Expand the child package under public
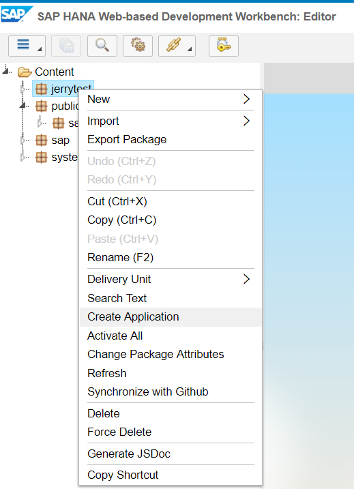Viewport: 354px width, 489px height. (x=40, y=123)
